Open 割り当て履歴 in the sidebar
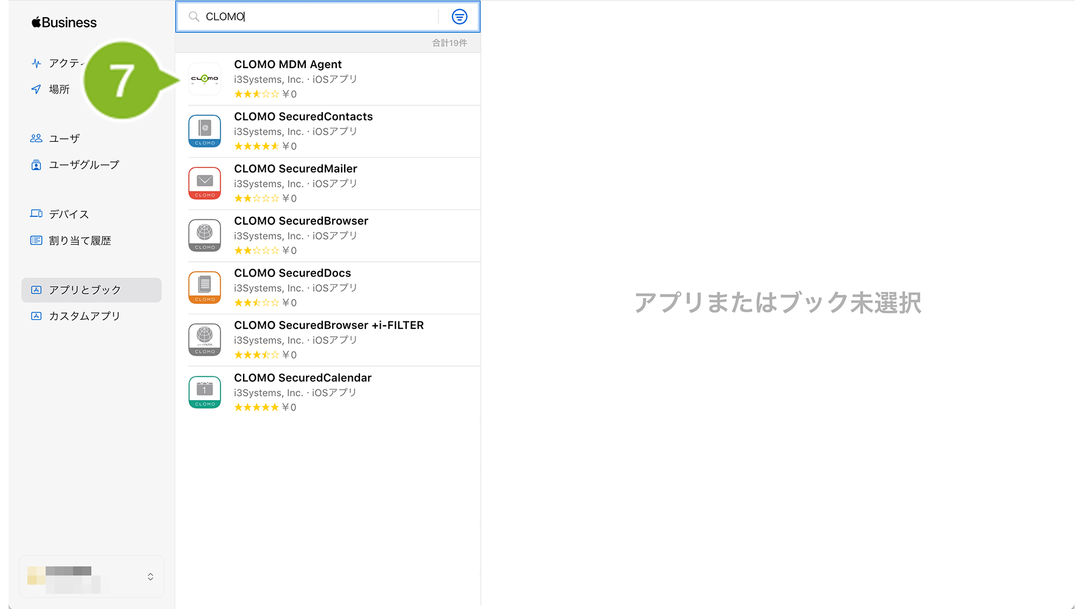The width and height of the screenshot is (1083, 609). click(80, 241)
